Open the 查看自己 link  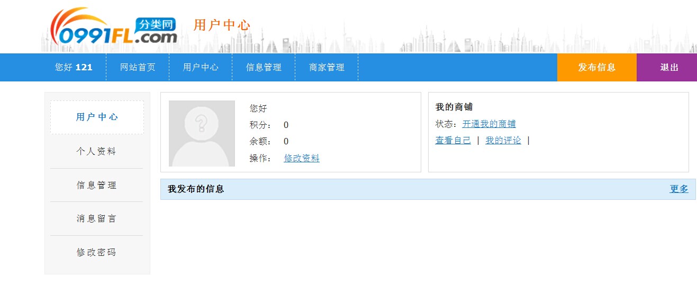453,140
